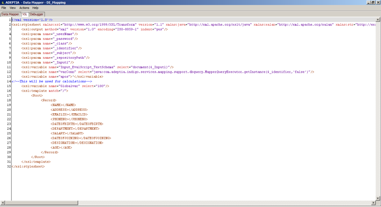The width and height of the screenshot is (381, 207).
Task: Open the View menu
Action: (13, 8)
